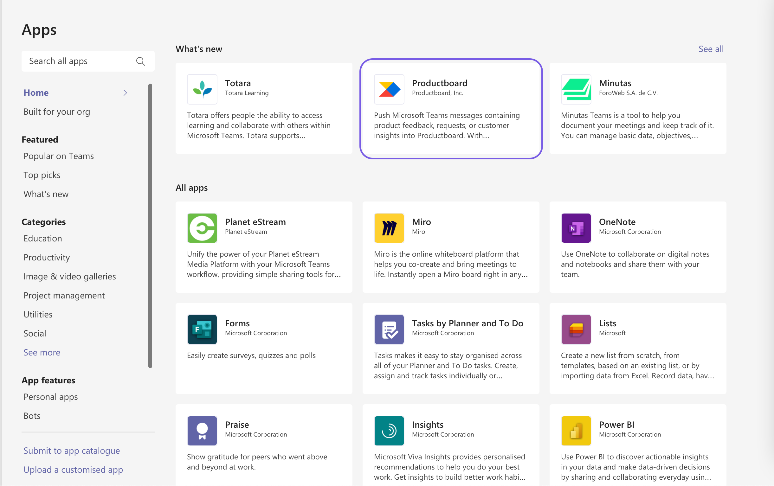Click the Minutas title text
The height and width of the screenshot is (486, 774).
615,83
